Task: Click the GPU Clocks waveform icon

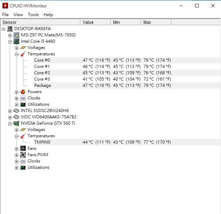Action: 23,161
